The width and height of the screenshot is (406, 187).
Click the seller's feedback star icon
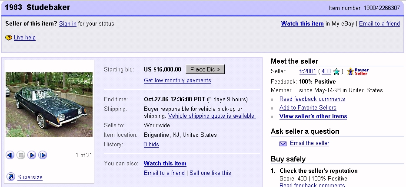pos(336,72)
